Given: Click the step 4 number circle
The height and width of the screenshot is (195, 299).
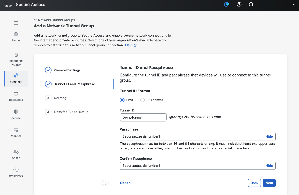Looking at the screenshot, I should [48, 112].
